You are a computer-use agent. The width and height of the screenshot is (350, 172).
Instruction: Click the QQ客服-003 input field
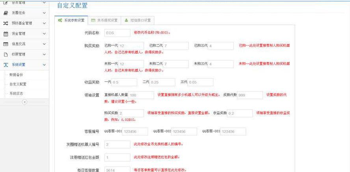click(x=233, y=132)
